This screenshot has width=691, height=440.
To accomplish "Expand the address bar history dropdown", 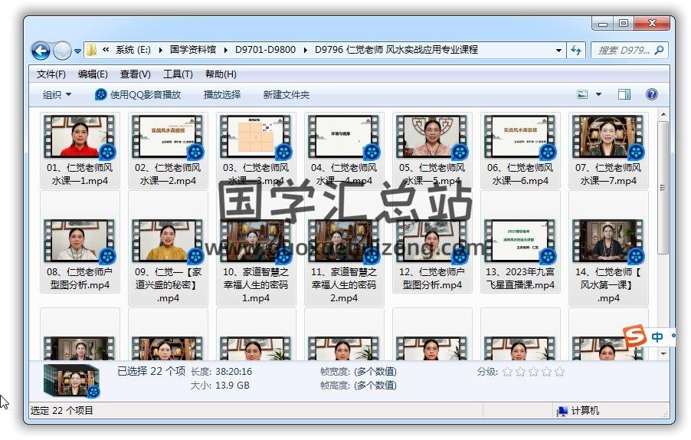I will [558, 50].
